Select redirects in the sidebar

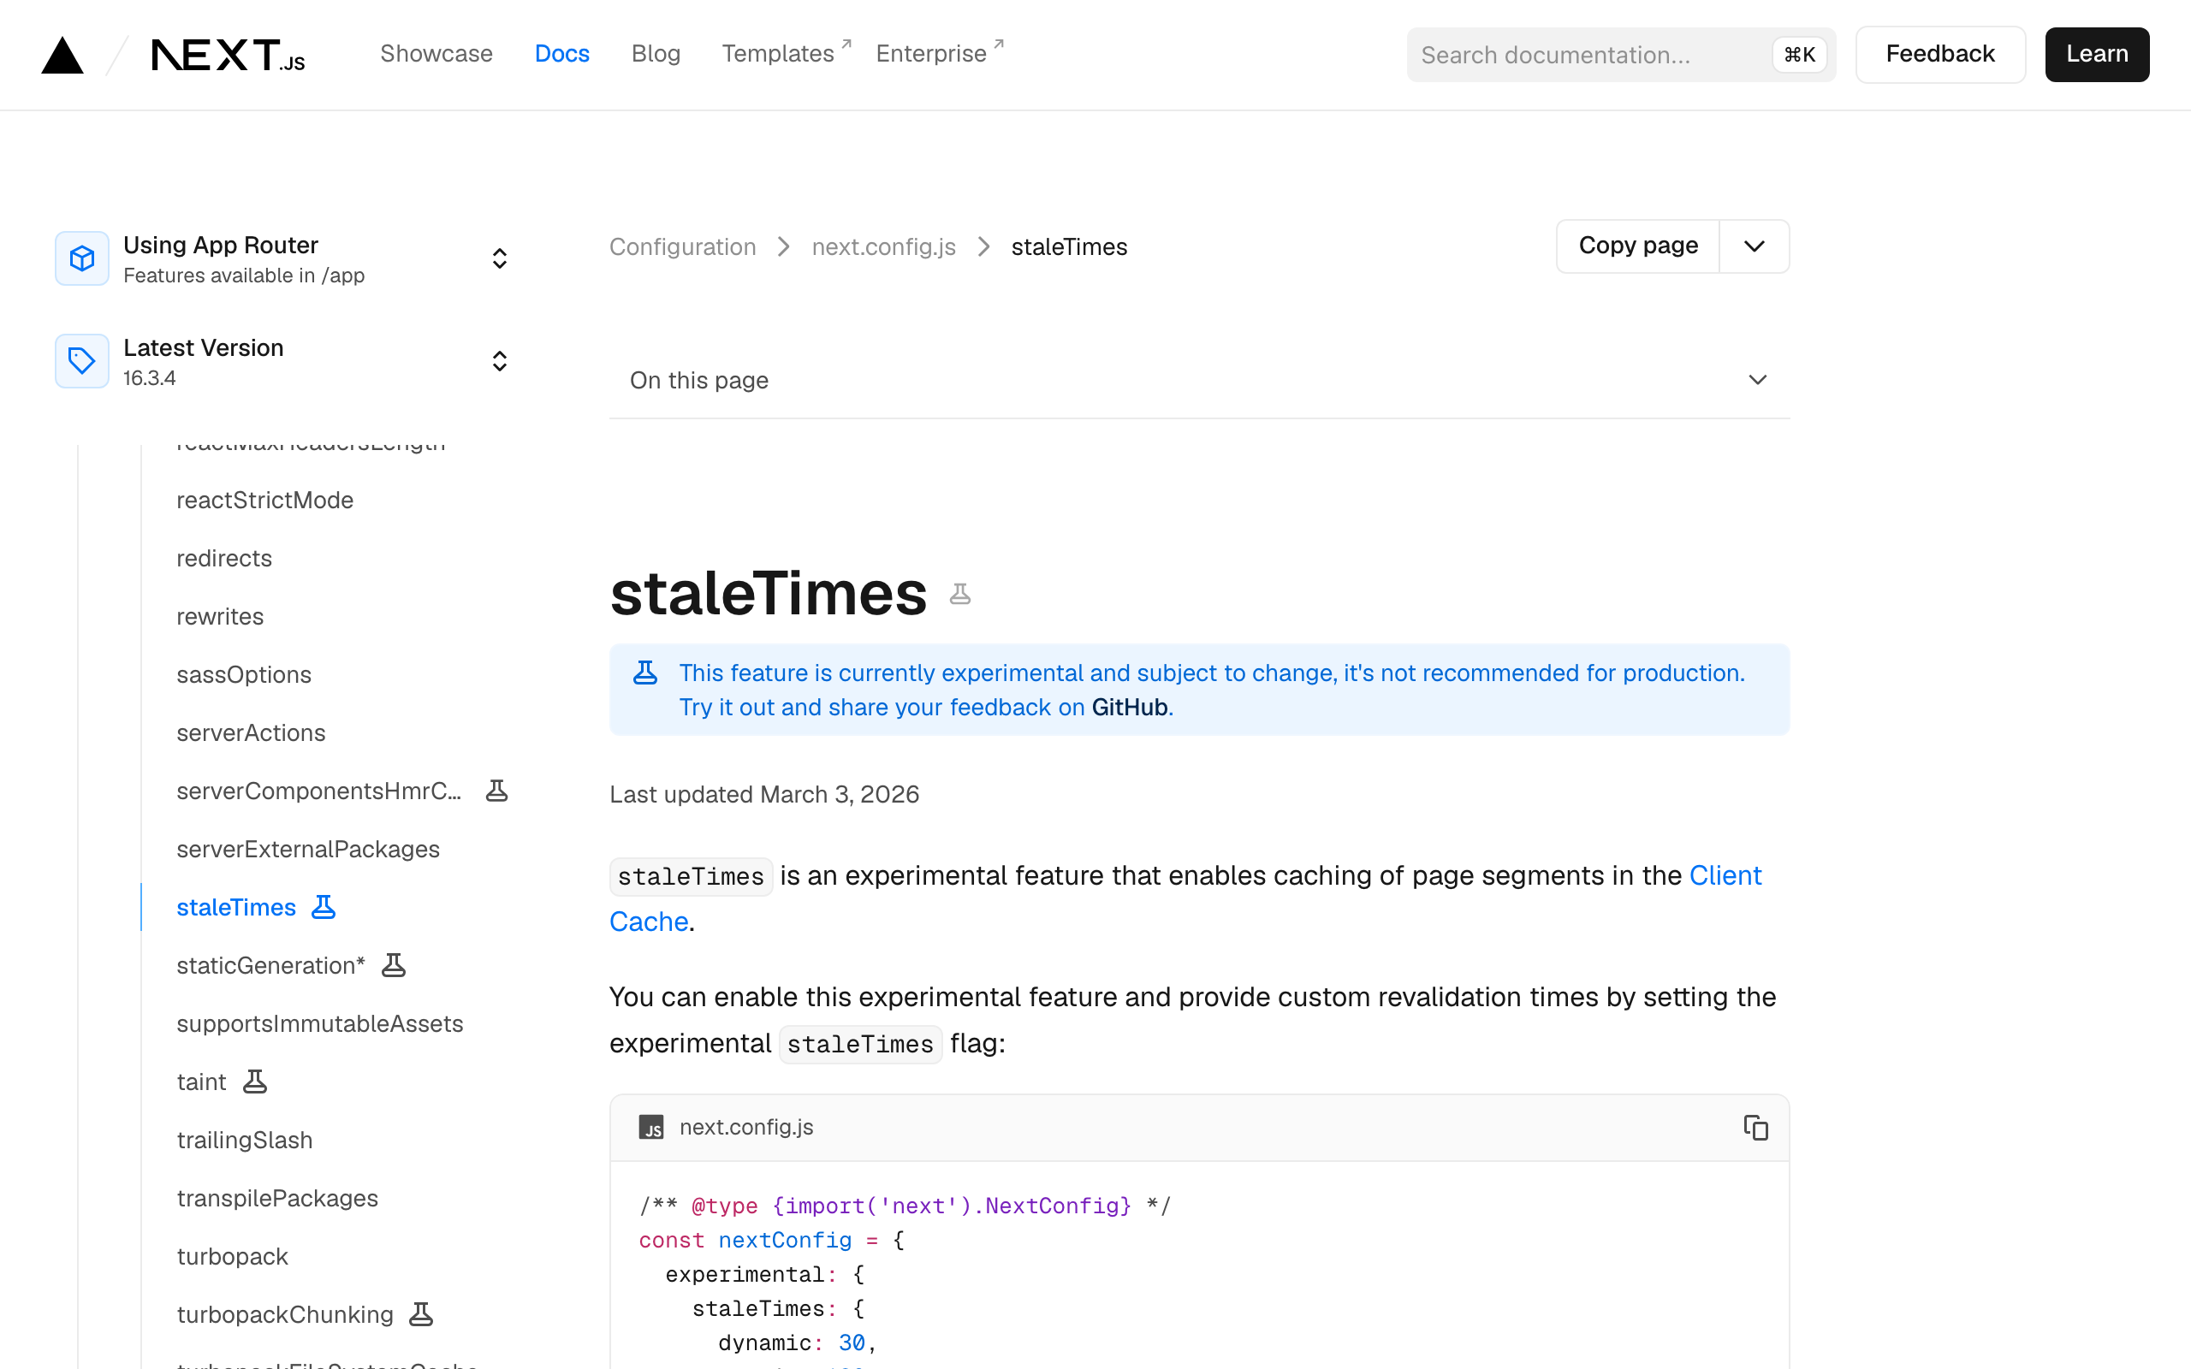(x=223, y=558)
